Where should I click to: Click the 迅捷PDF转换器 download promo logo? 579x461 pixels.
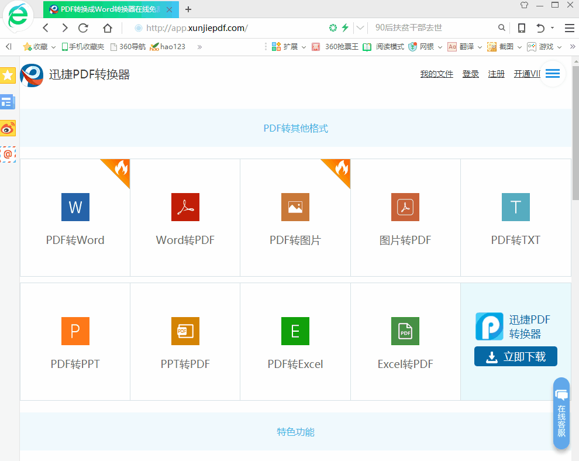(x=490, y=326)
